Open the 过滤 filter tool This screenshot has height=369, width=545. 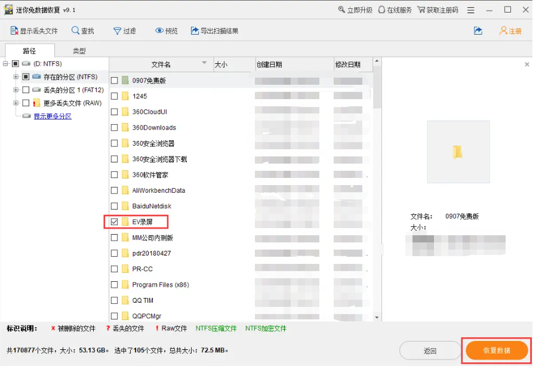point(118,31)
